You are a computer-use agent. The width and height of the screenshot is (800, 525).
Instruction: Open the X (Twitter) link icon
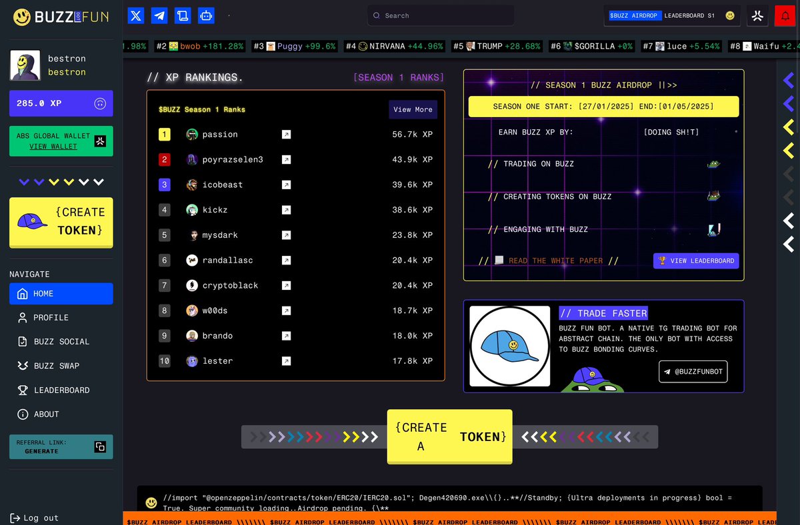coord(136,15)
